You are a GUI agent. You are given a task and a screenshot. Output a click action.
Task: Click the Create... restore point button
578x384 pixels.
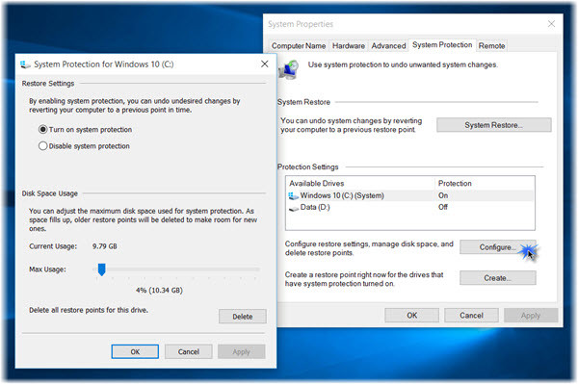[x=497, y=278]
